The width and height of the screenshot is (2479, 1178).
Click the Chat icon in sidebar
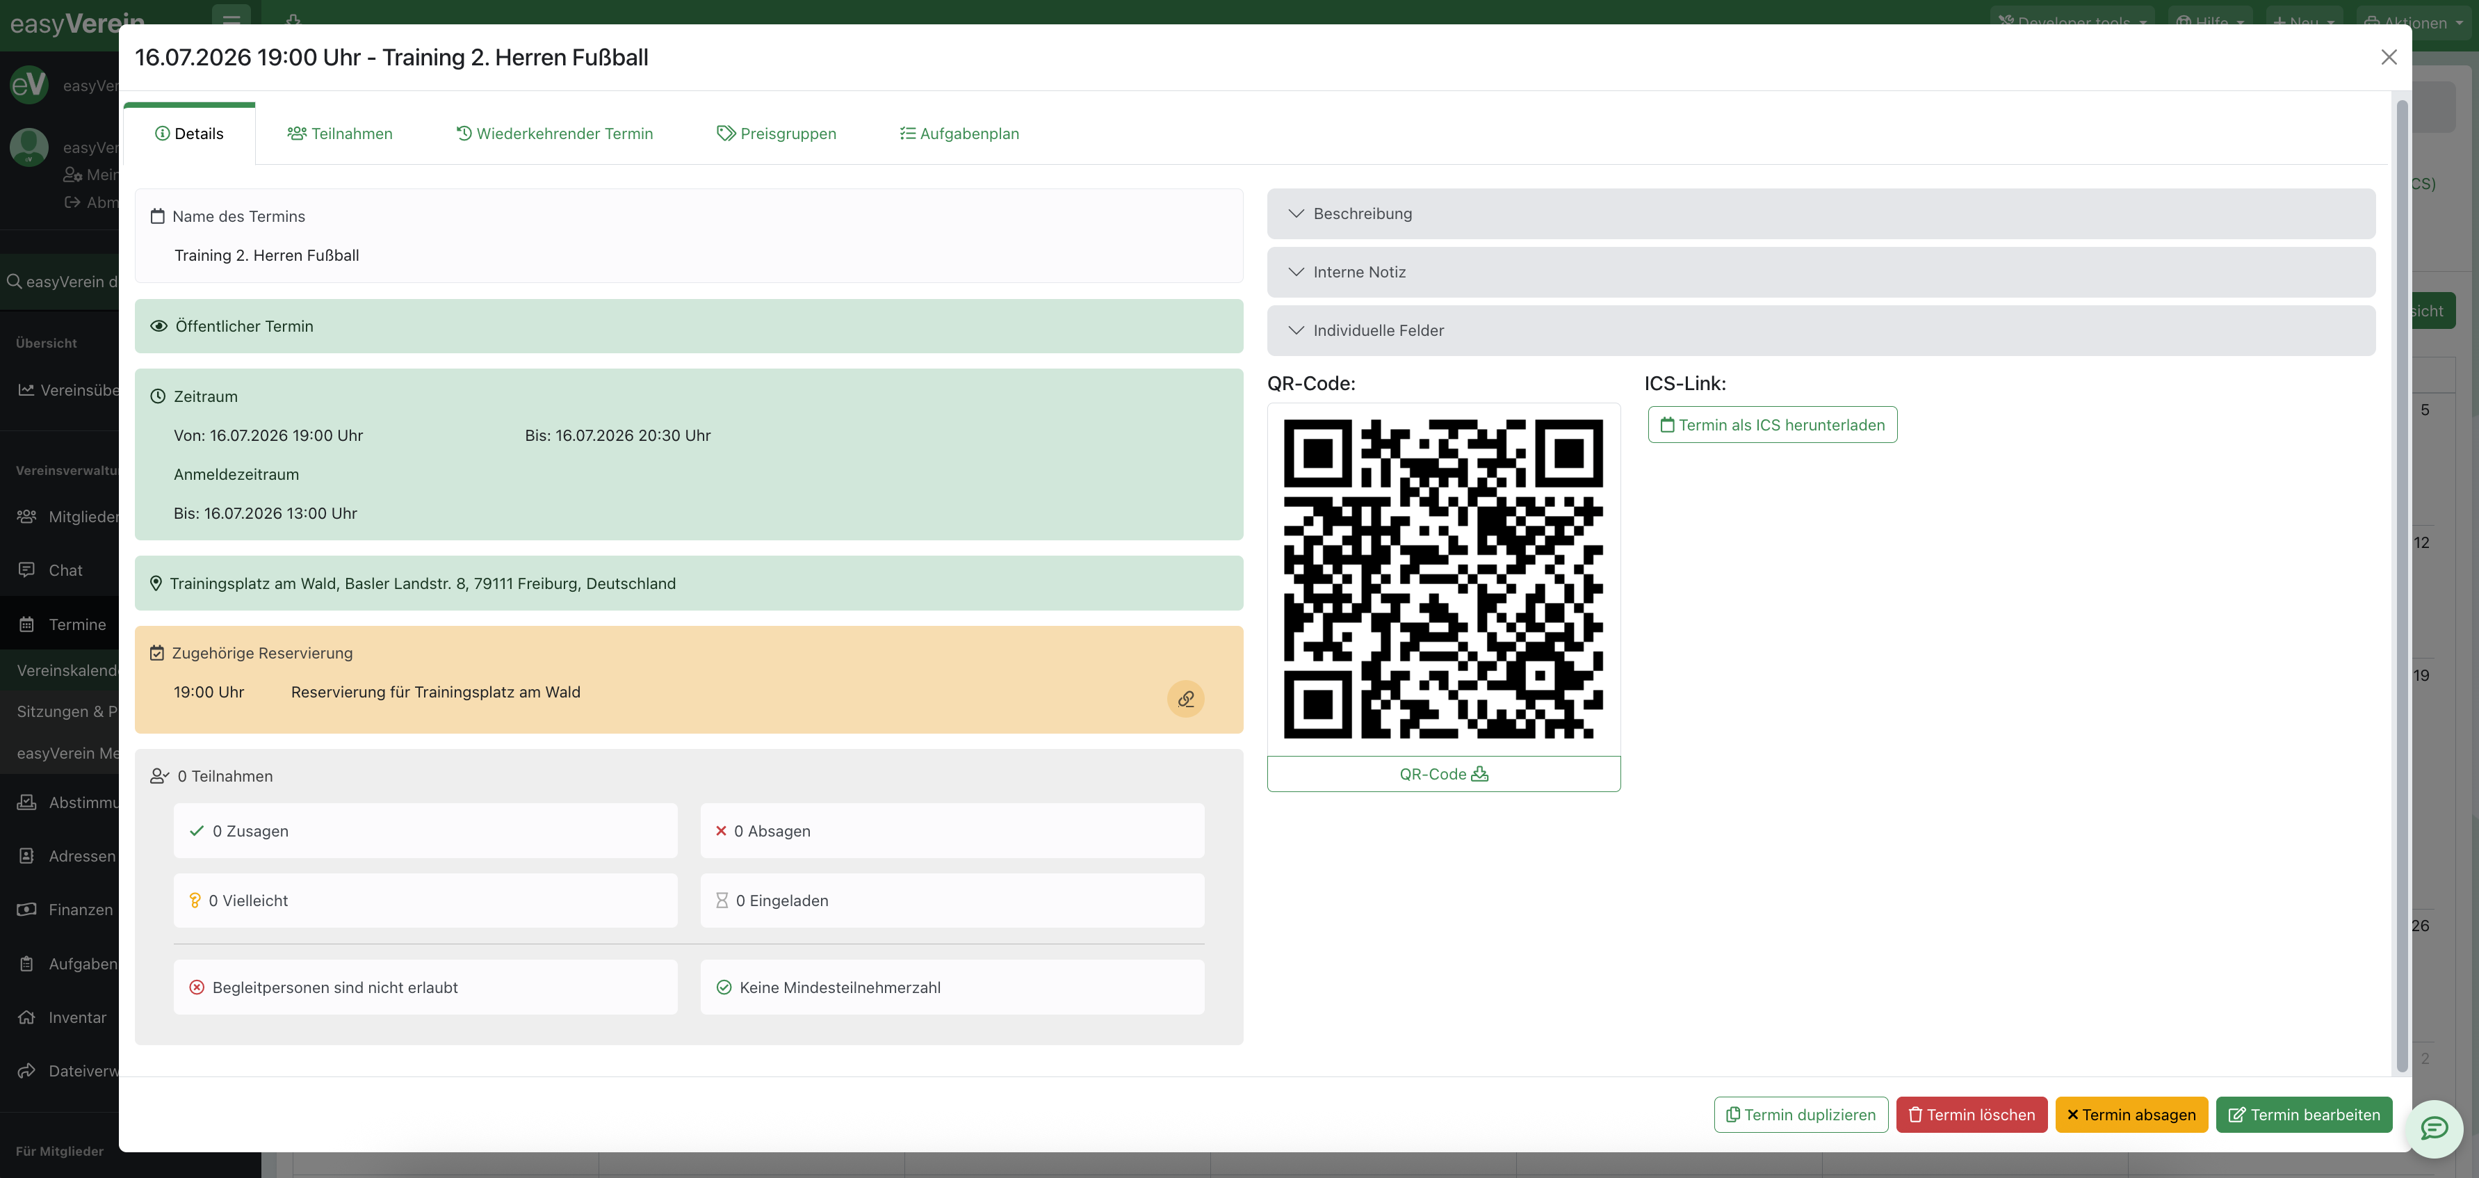point(27,570)
